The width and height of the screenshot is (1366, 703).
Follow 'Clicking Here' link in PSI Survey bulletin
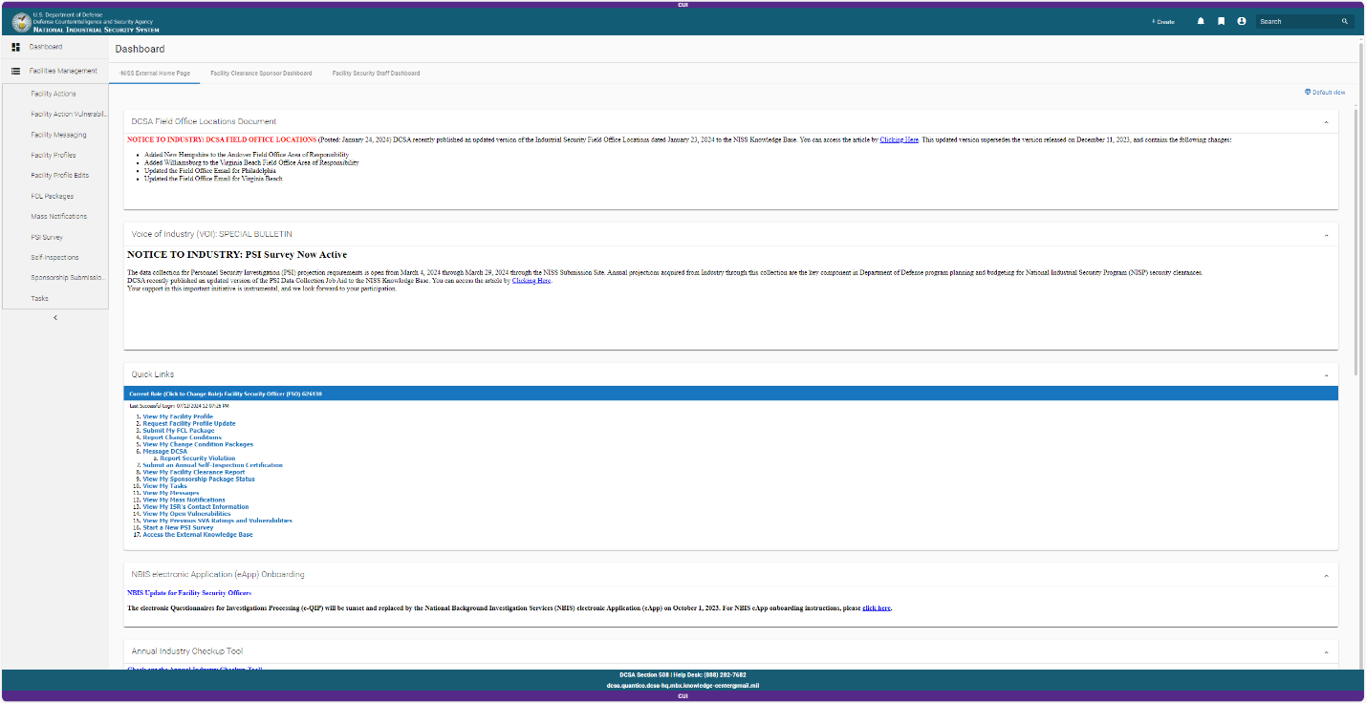tap(531, 281)
